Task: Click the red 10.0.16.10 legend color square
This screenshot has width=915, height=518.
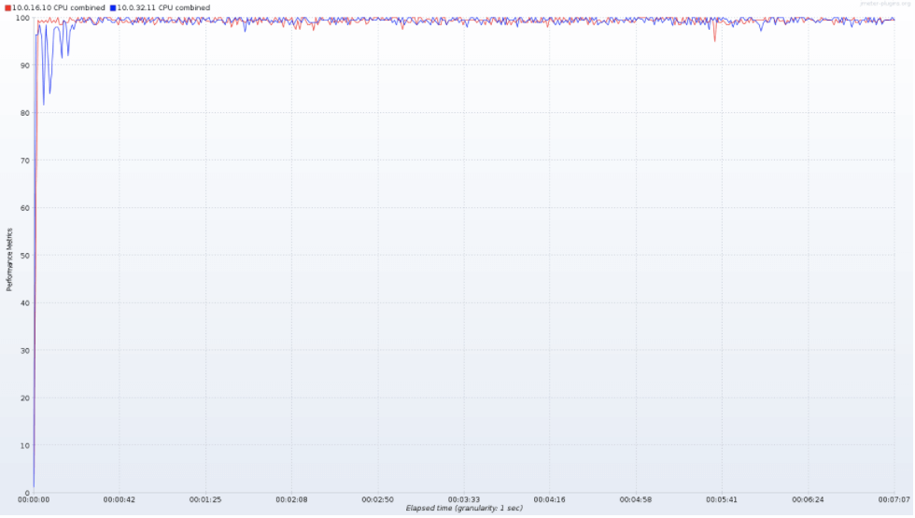Action: click(7, 8)
